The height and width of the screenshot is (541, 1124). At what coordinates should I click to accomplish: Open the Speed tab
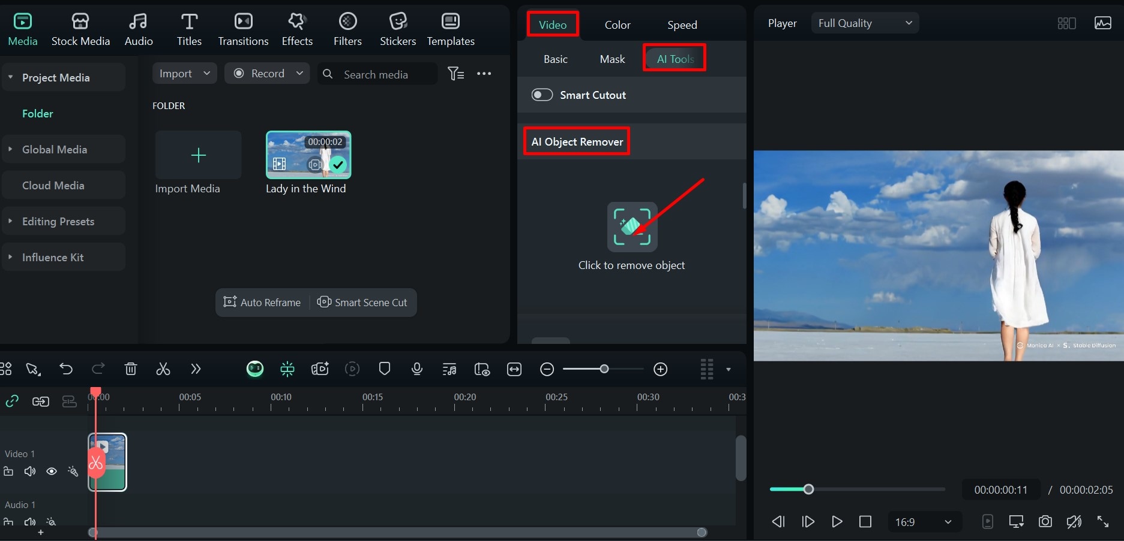tap(682, 25)
